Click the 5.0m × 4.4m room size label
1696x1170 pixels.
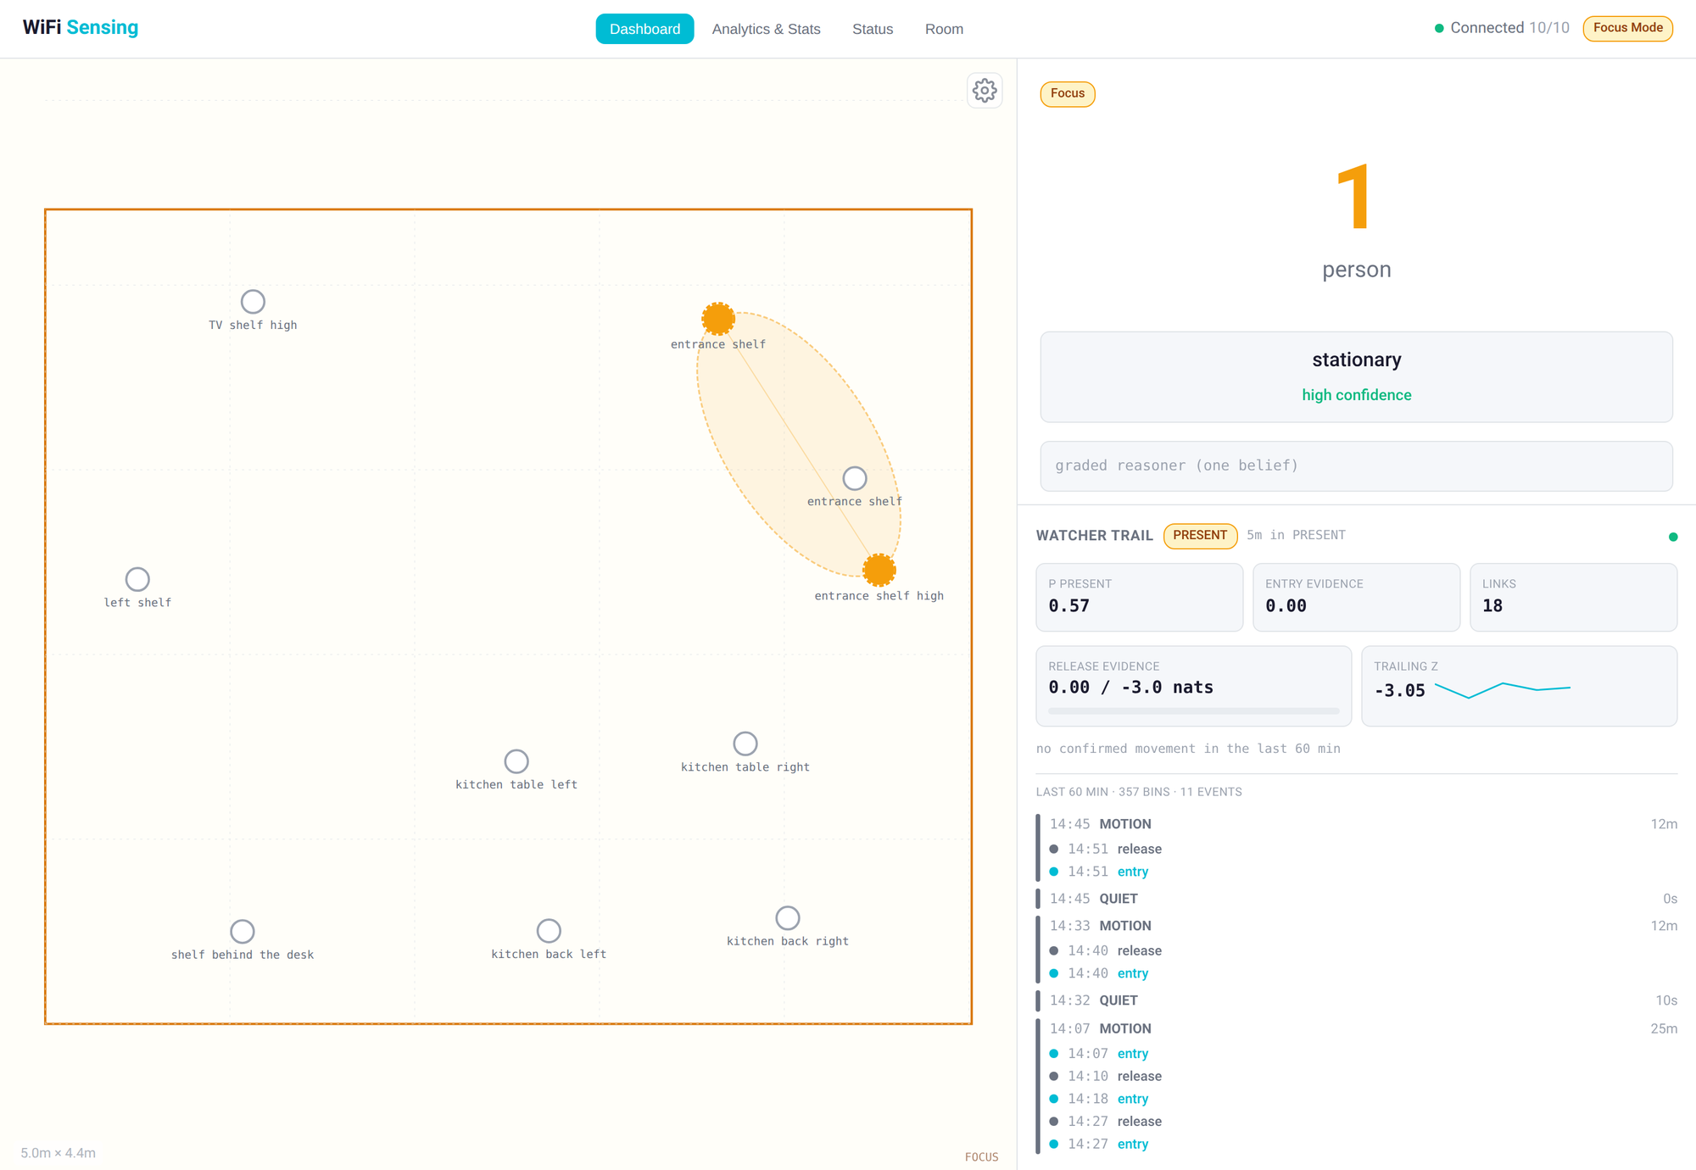[59, 1153]
